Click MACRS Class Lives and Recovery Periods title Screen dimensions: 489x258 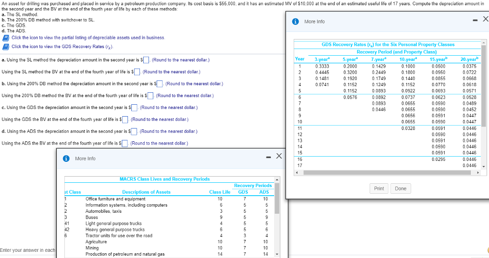pyautogui.click(x=165, y=179)
